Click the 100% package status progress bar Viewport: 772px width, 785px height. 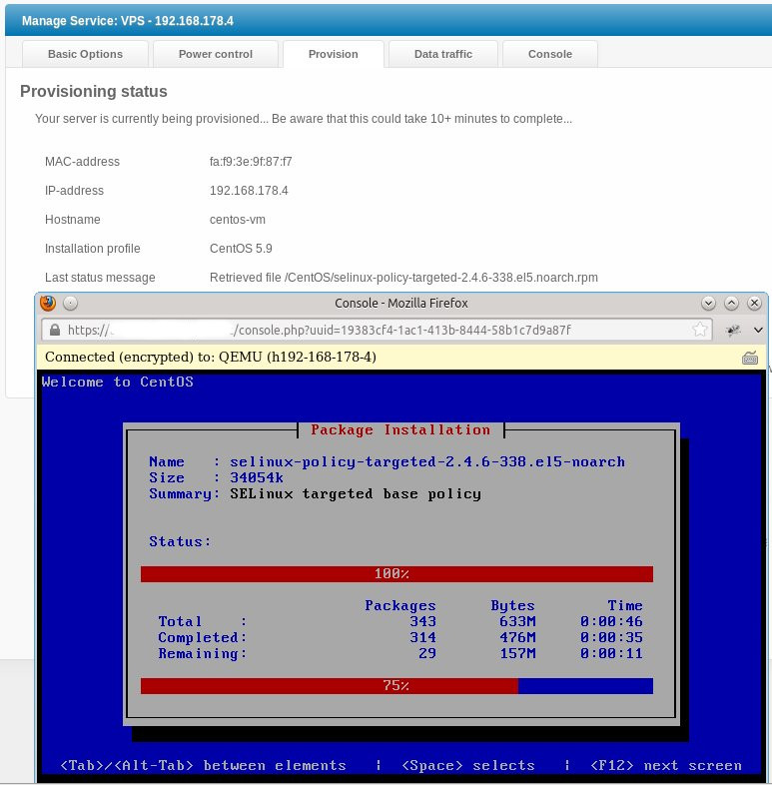coord(396,574)
